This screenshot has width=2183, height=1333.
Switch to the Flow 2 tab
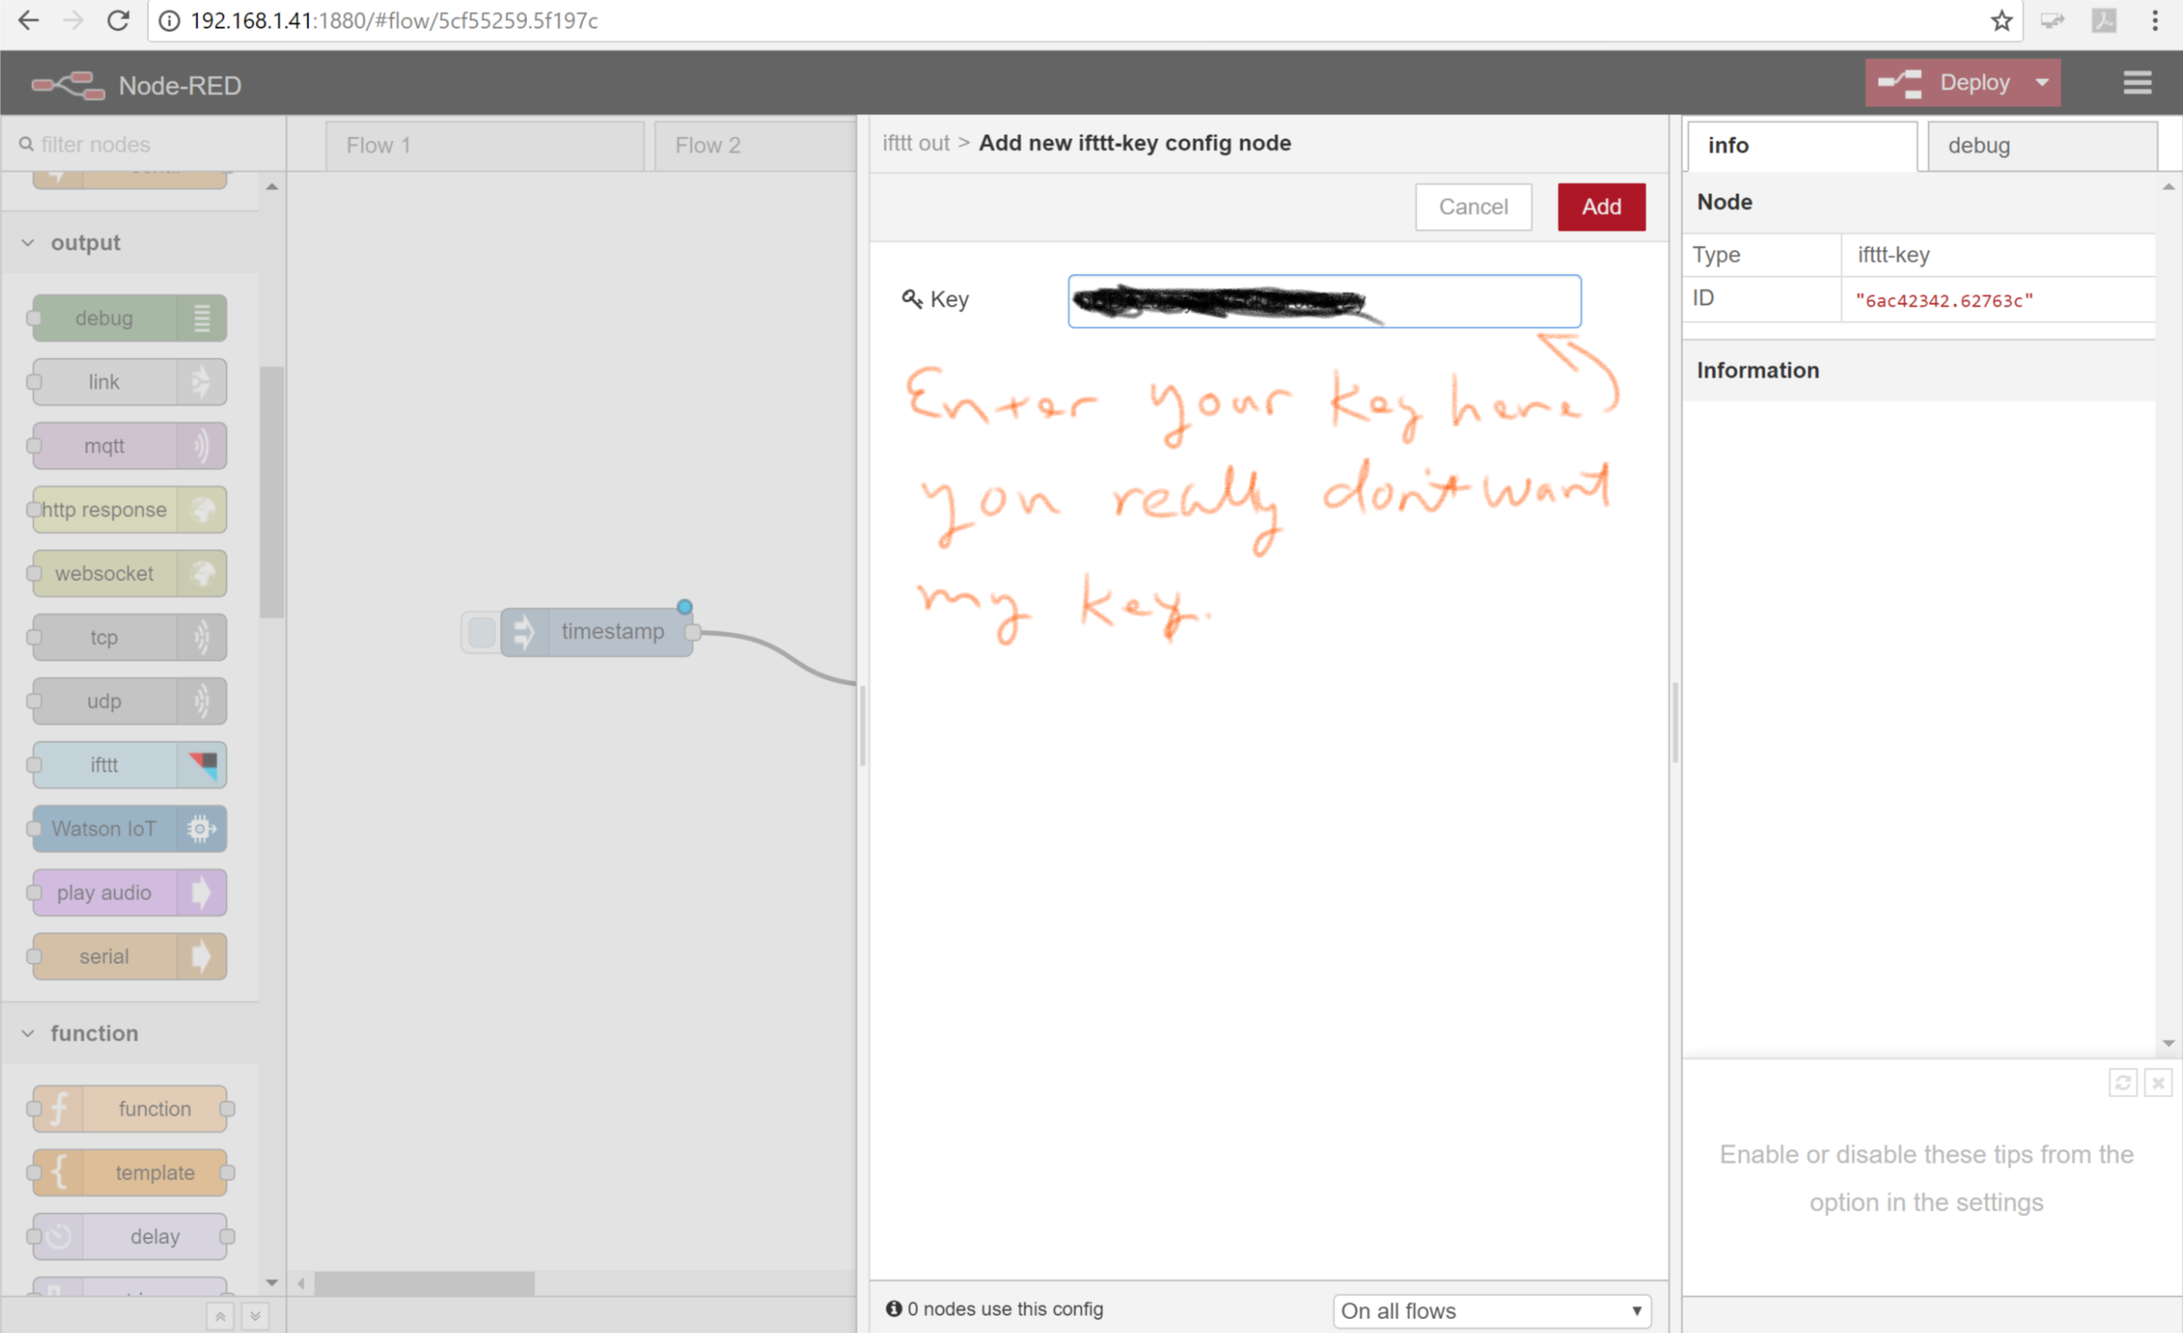click(756, 145)
